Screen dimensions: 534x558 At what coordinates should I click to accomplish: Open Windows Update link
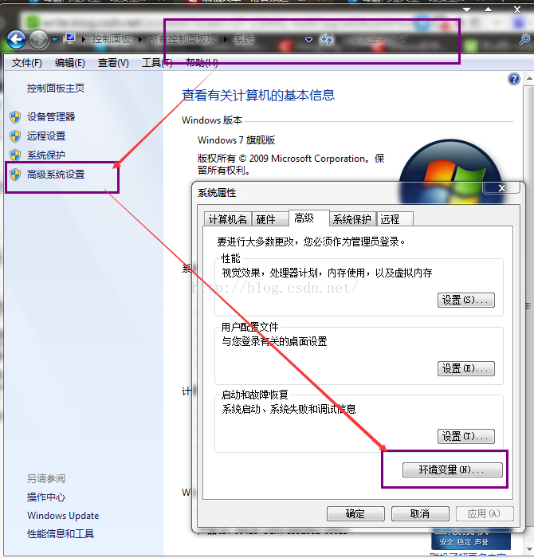[x=63, y=515]
